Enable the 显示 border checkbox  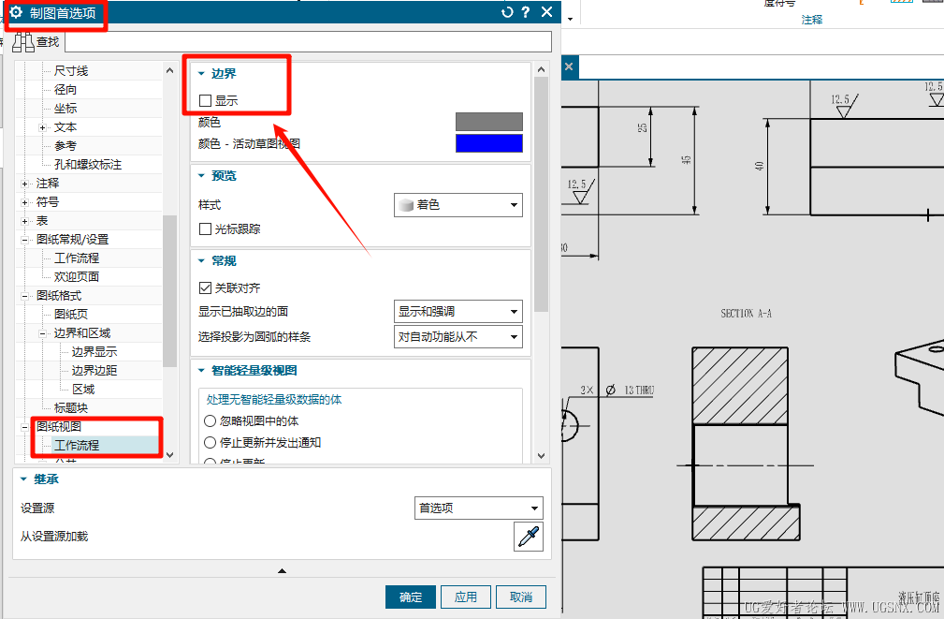click(205, 100)
